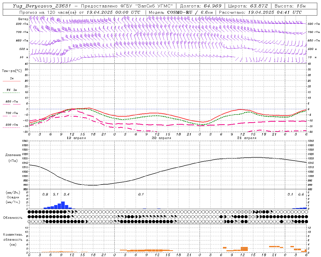This screenshot has height=257, width=321.
Task: Click the latitude value Широта: 63.872
Action: coord(248,6)
